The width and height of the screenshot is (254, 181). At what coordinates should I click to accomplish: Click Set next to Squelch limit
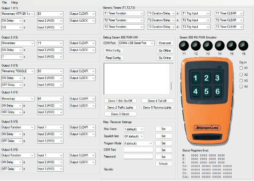(x=164, y=136)
